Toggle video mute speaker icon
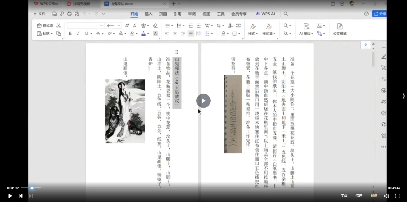Screen dimensions: 408x202 387,196
